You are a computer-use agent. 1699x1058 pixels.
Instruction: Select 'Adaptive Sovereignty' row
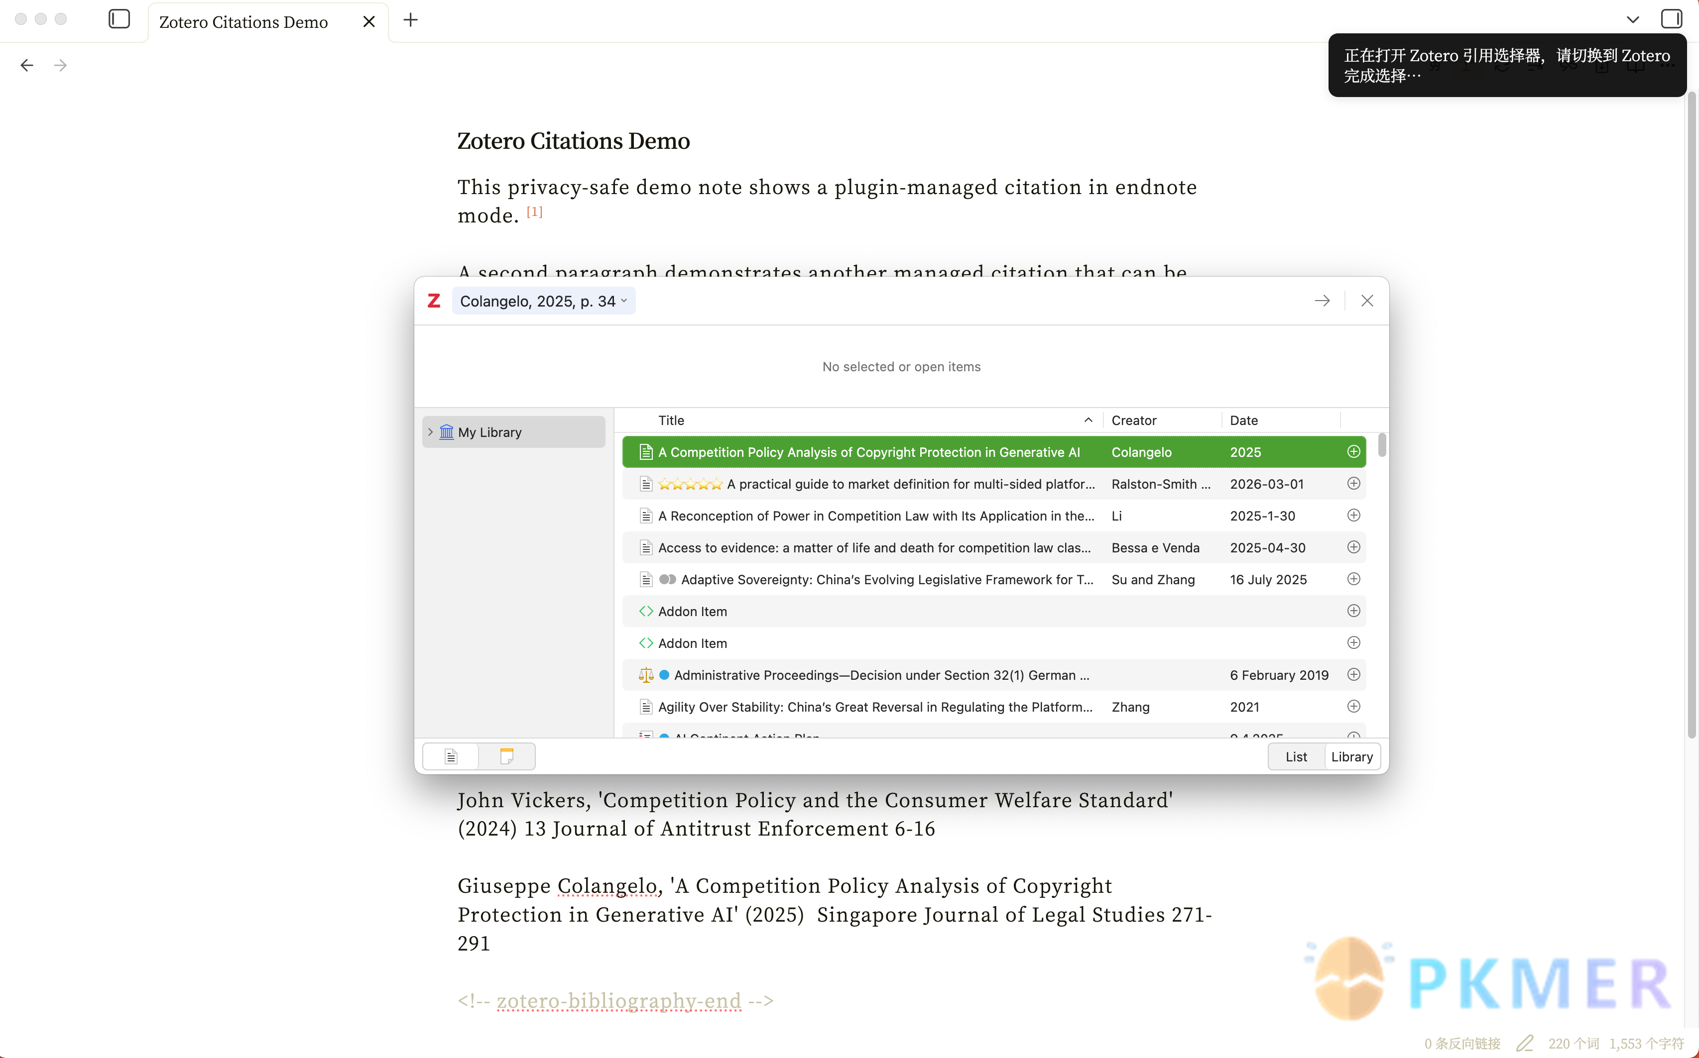994,579
